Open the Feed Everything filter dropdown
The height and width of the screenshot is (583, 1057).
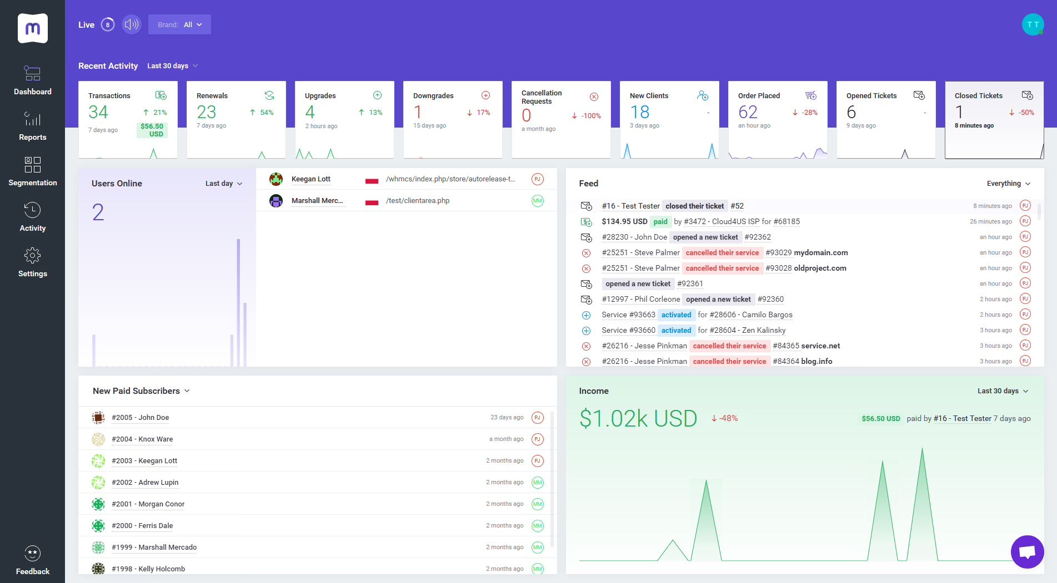1009,184
